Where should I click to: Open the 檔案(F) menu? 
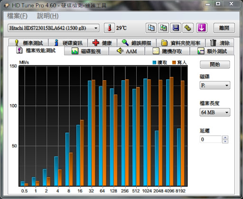17,16
